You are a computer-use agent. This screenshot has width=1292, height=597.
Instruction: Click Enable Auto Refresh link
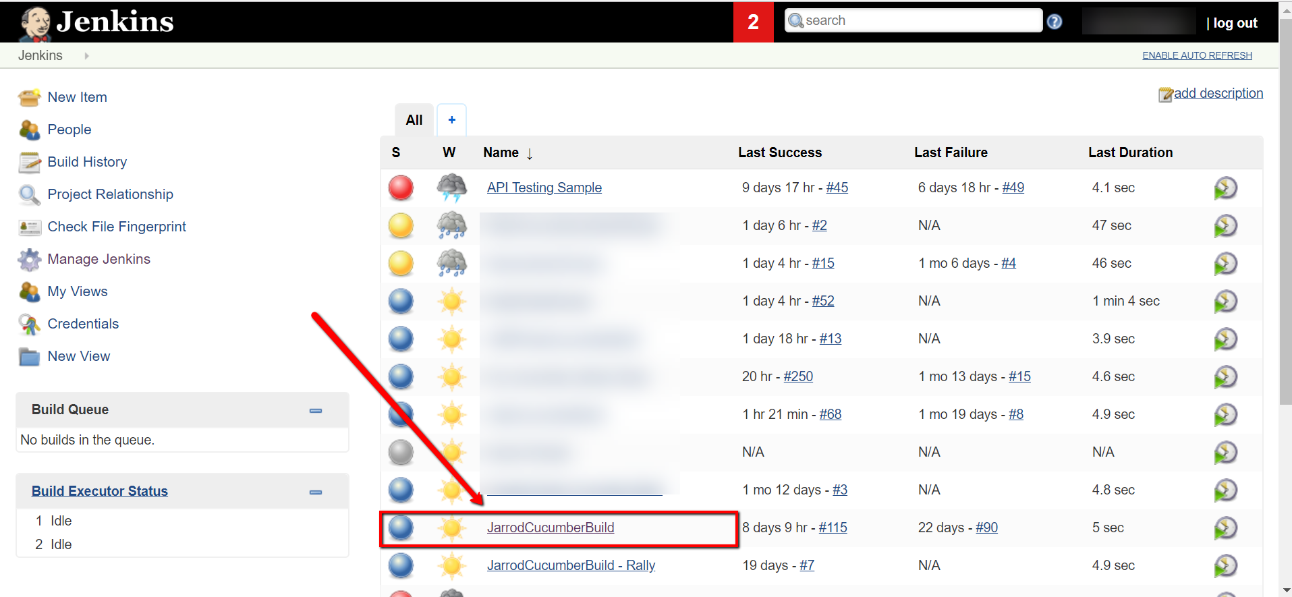click(x=1197, y=55)
